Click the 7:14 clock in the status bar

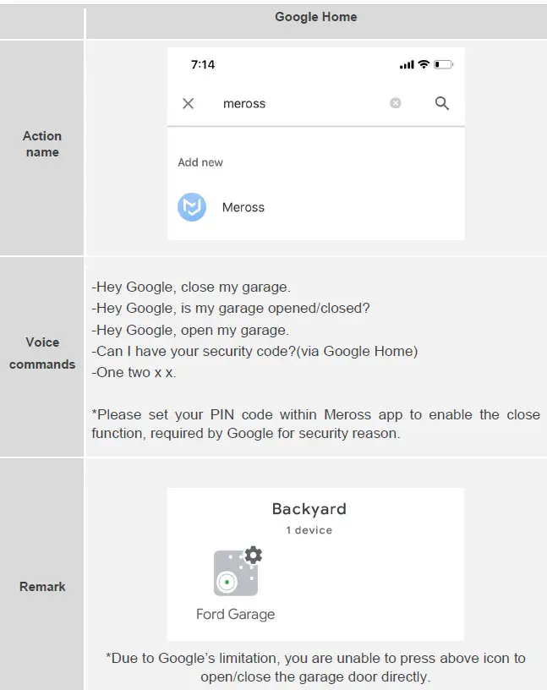click(203, 64)
